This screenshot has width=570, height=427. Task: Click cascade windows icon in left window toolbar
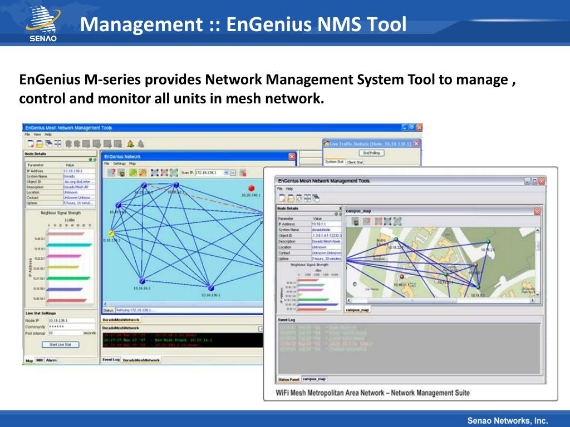click(49, 144)
